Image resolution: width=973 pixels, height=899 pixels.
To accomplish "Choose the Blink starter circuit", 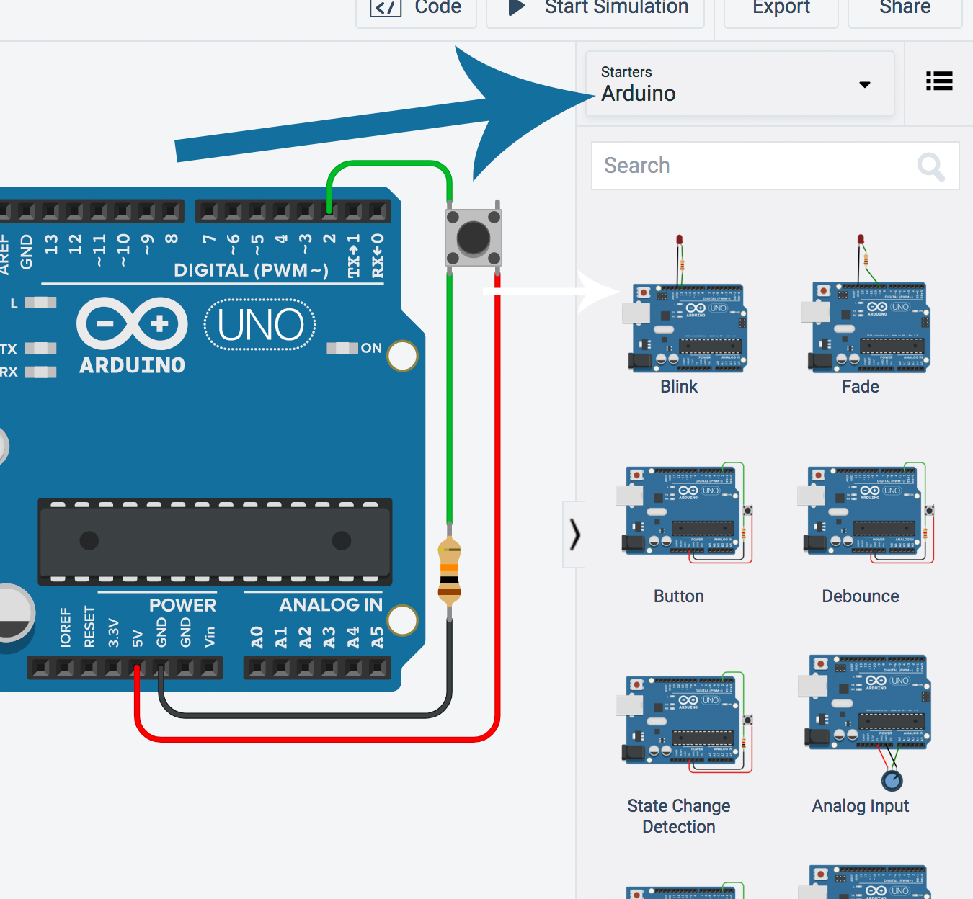I will 679,317.
